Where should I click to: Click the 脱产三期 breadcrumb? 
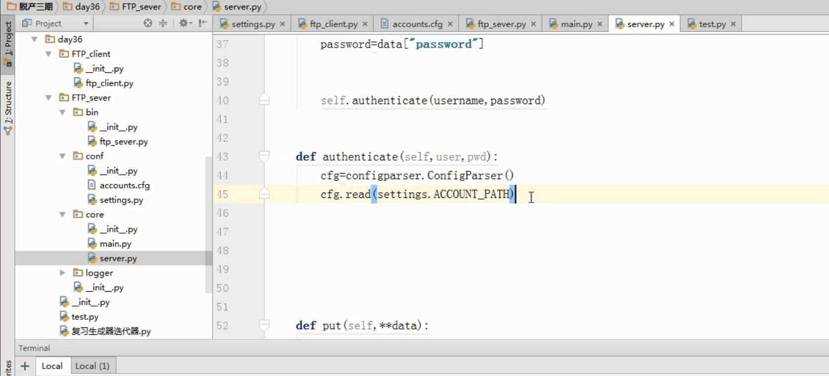pyautogui.click(x=30, y=7)
